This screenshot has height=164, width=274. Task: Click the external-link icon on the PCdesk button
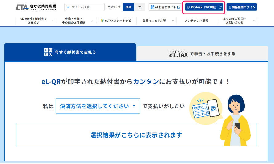220,7
